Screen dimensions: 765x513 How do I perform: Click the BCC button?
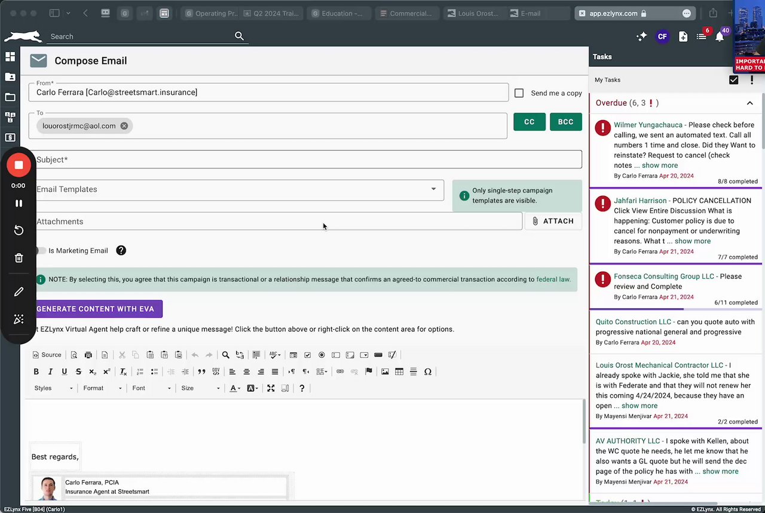point(565,122)
